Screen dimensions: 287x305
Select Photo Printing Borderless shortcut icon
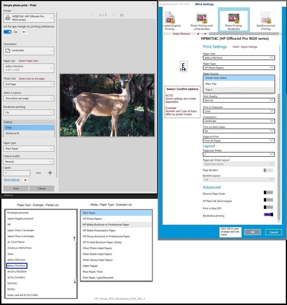point(233,18)
